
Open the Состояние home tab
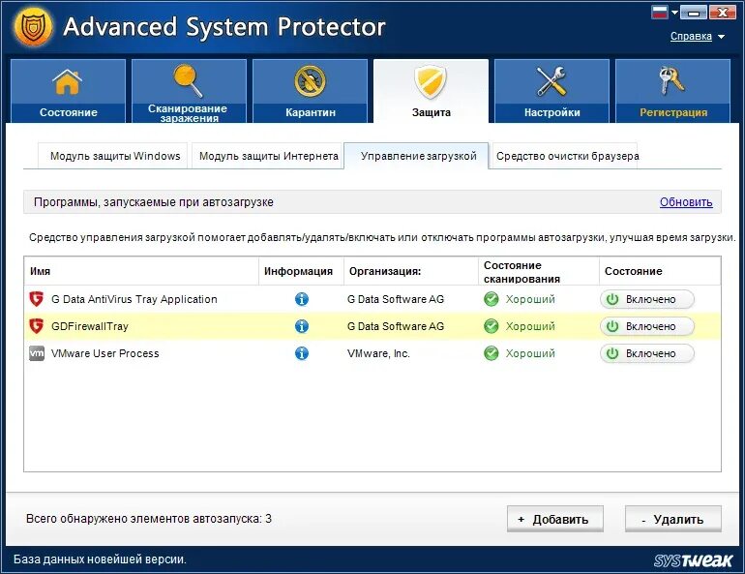point(68,91)
